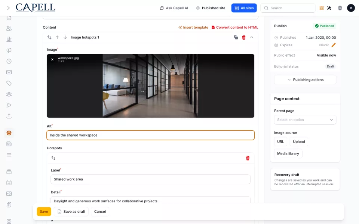Choose Media library as image source
This screenshot has width=359, height=224.
[288, 153]
